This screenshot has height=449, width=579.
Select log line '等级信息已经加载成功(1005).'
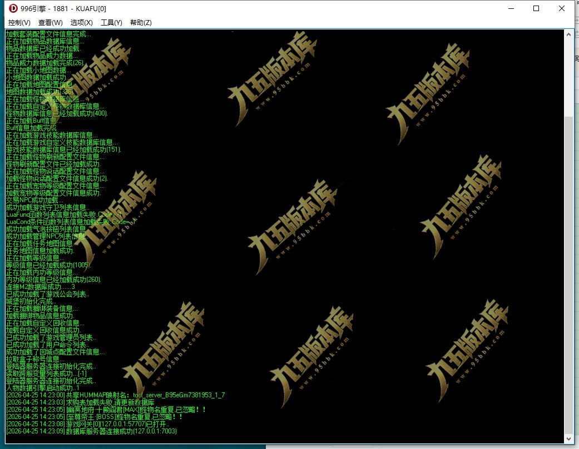coord(48,265)
